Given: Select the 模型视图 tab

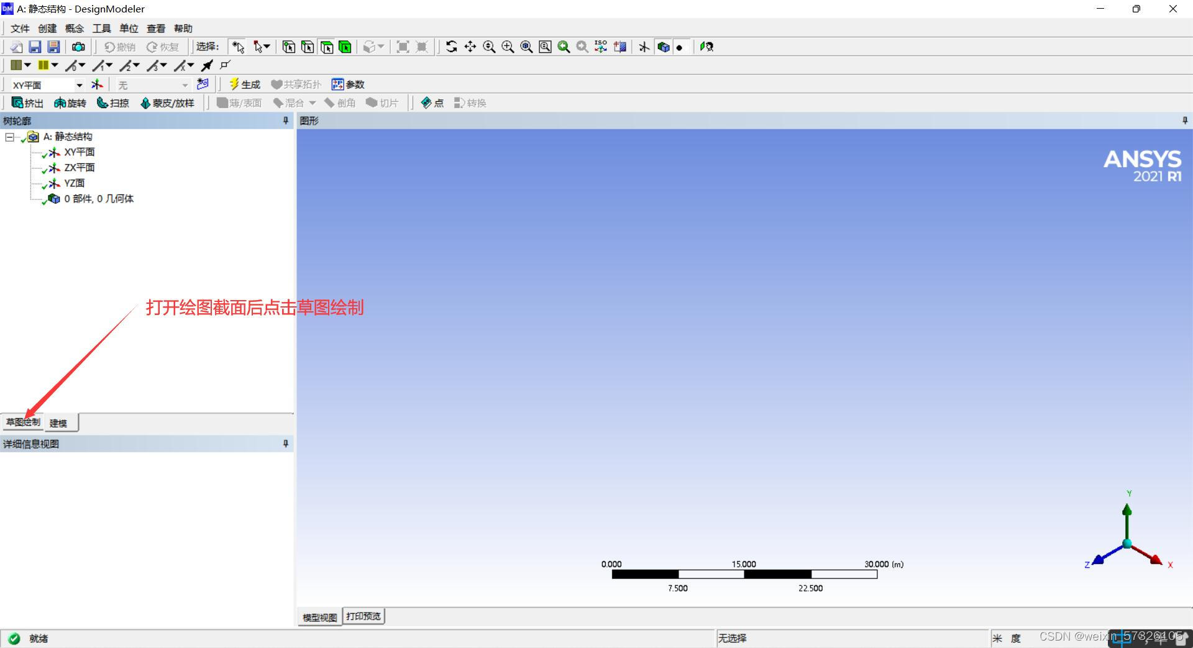Looking at the screenshot, I should (319, 617).
